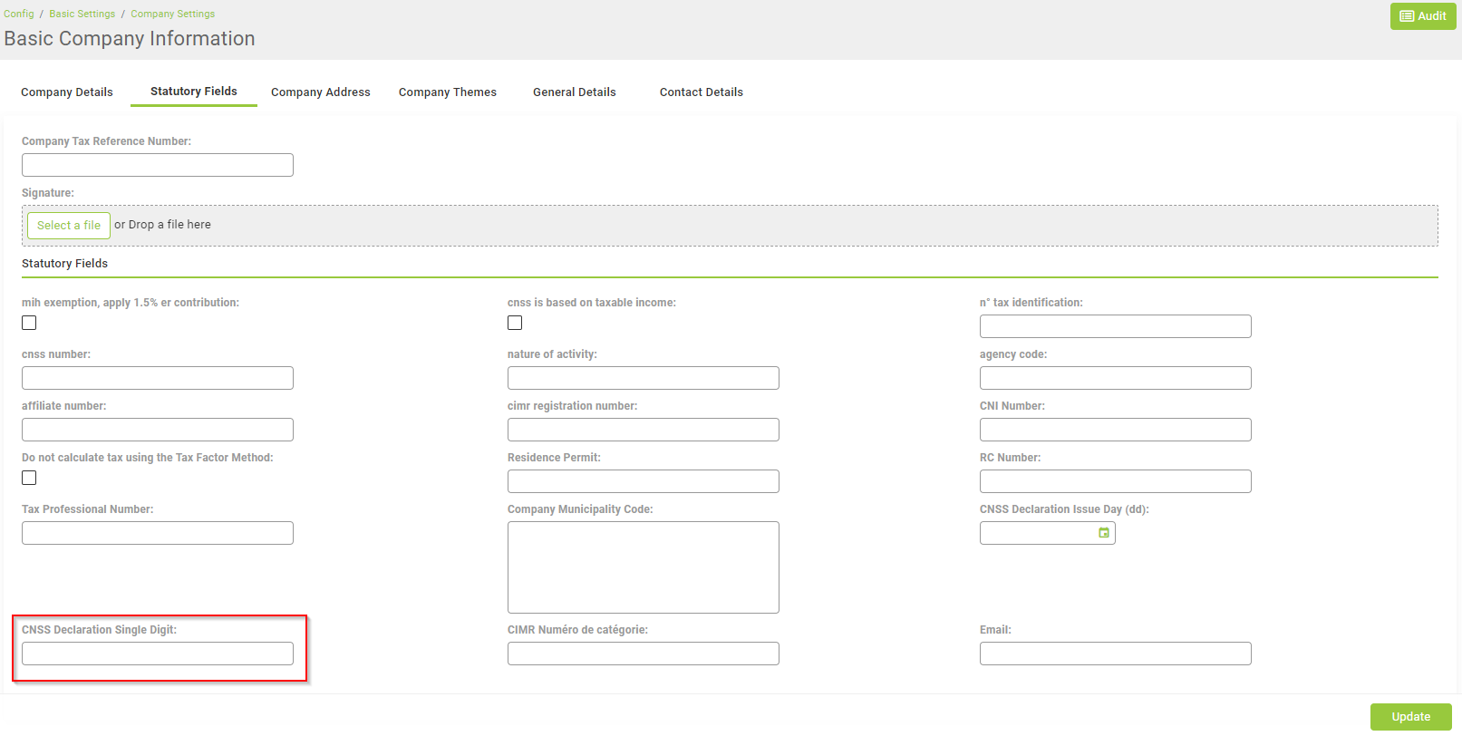This screenshot has width=1462, height=736.
Task: Go to Company Themes tab
Action: 447,92
